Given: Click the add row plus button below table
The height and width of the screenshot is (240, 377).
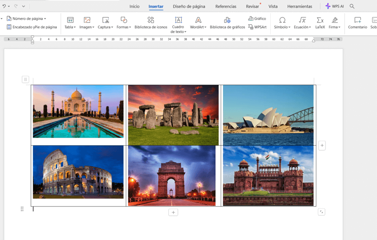Looking at the screenshot, I should pyautogui.click(x=173, y=212).
